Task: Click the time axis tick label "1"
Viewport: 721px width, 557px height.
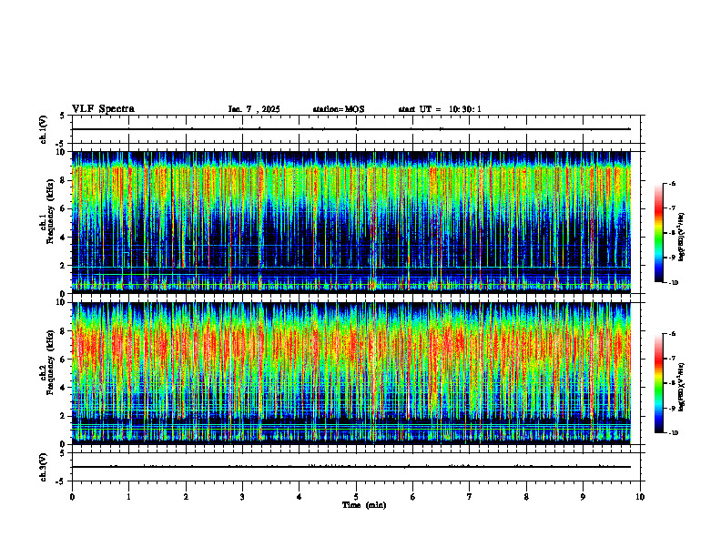Action: click(x=128, y=497)
